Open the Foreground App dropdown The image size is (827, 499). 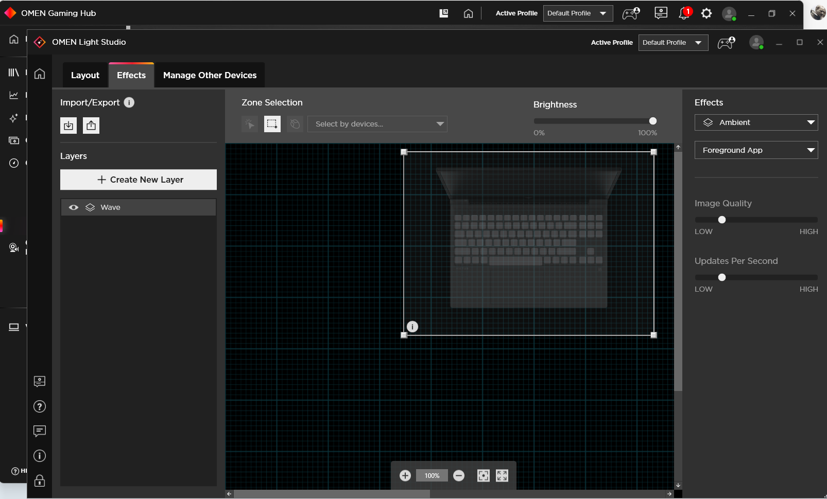[756, 150]
